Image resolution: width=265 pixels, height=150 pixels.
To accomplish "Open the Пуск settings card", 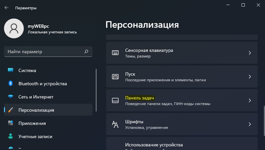I will click(182, 77).
